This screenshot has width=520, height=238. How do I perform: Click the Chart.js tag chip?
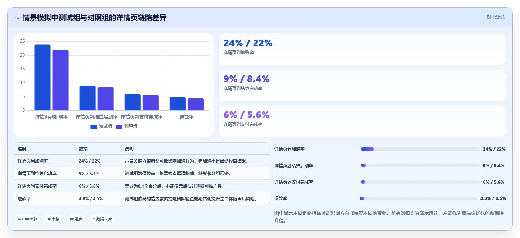coord(27,219)
